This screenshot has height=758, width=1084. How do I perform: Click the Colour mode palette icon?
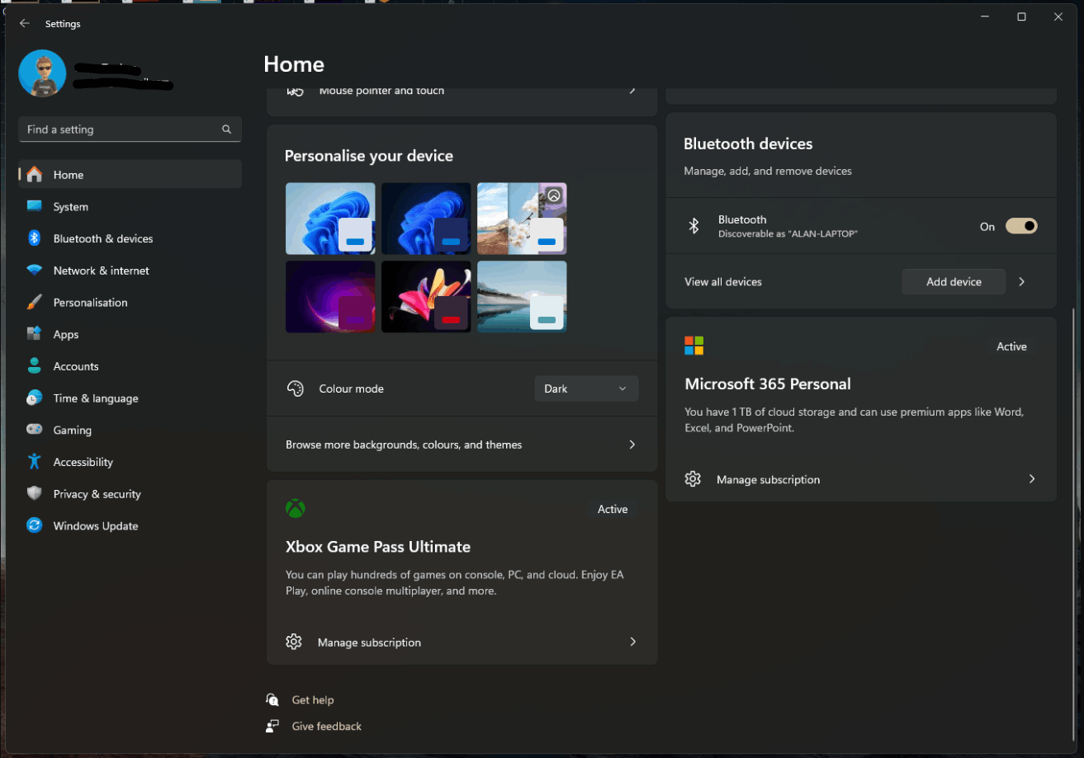pos(296,388)
